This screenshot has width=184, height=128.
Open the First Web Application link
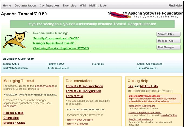coord(15,68)
